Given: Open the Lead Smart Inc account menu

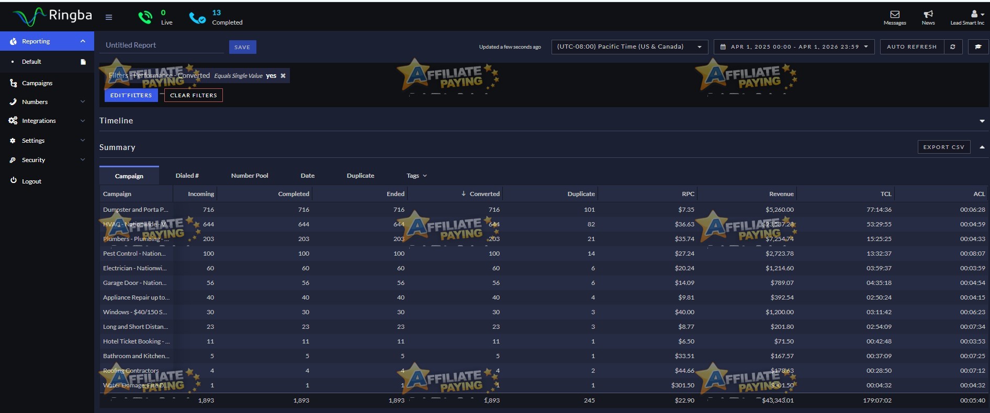Looking at the screenshot, I should (x=968, y=17).
